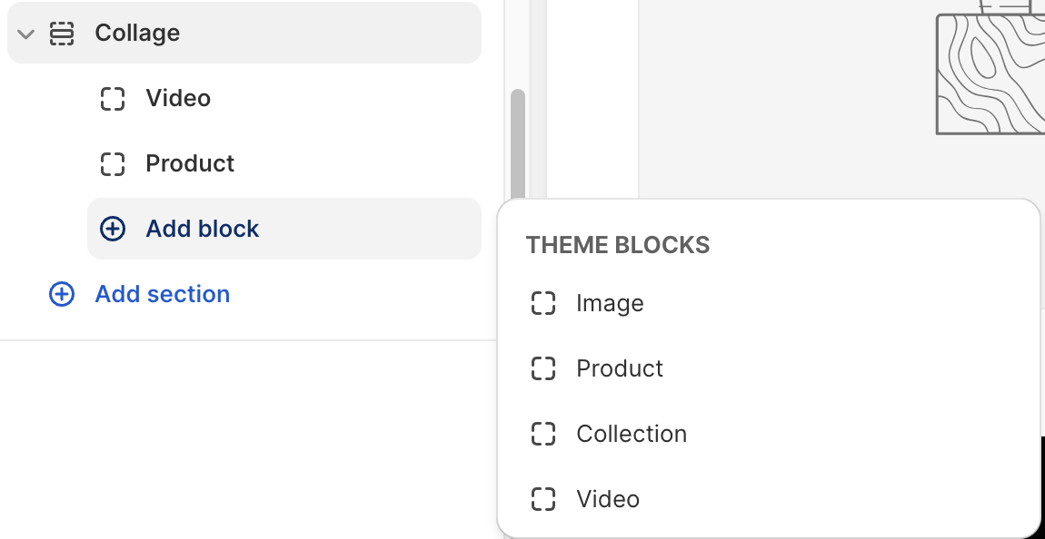Click the Add block plus icon
This screenshot has width=1045, height=539.
pyautogui.click(x=112, y=229)
